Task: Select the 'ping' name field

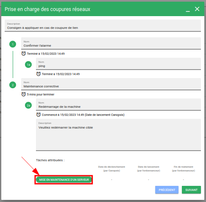Action: pyautogui.click(x=118, y=64)
